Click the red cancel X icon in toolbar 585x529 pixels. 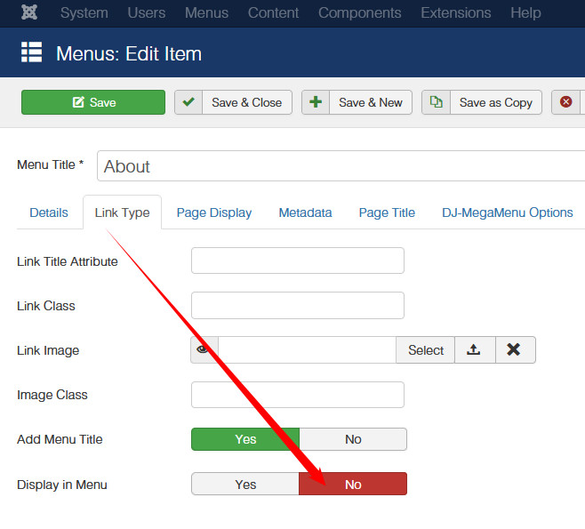pyautogui.click(x=566, y=102)
